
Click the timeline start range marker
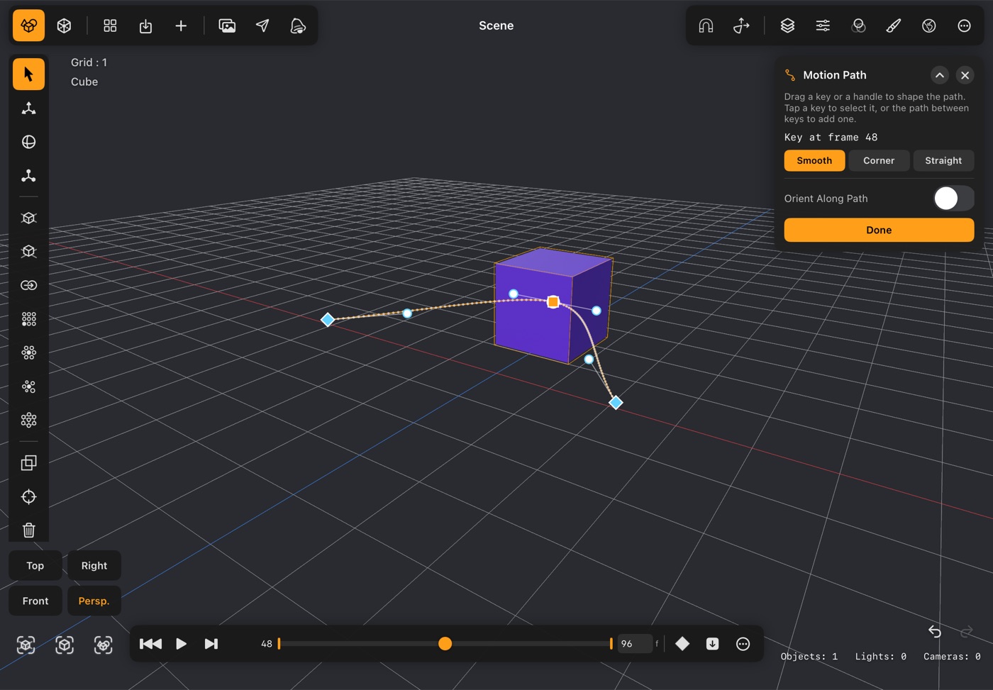point(279,644)
